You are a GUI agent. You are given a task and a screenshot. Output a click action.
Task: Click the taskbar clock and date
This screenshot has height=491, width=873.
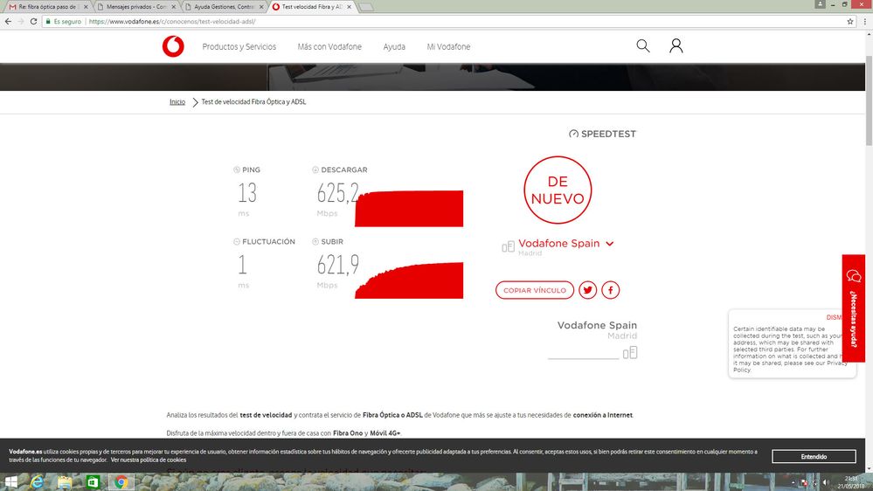point(851,482)
